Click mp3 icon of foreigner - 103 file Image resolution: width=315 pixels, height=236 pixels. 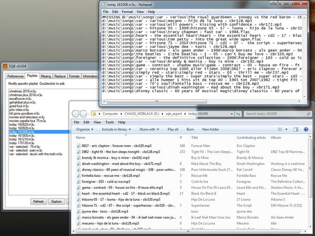pyautogui.click(x=79, y=181)
